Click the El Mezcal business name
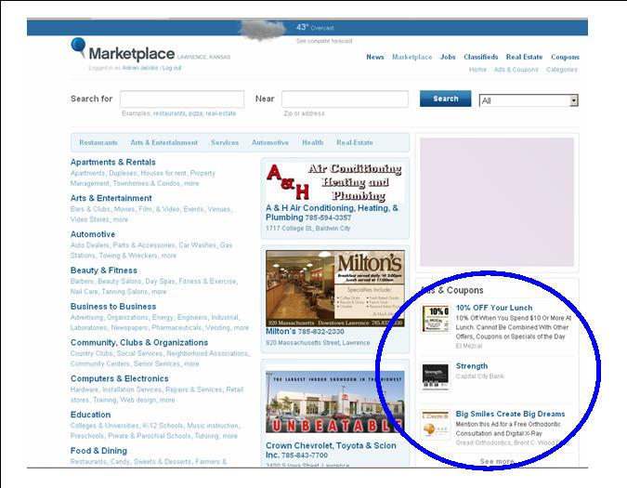 tap(469, 346)
